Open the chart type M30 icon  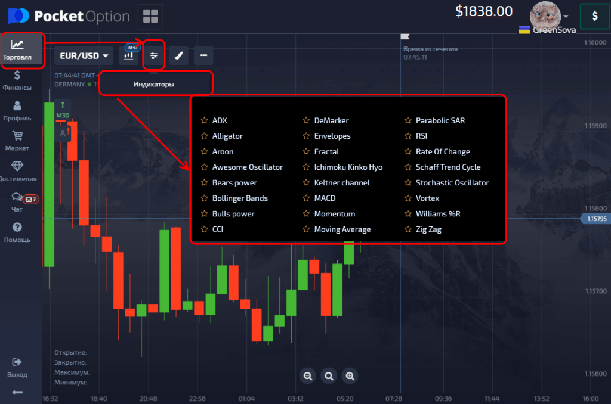click(128, 55)
